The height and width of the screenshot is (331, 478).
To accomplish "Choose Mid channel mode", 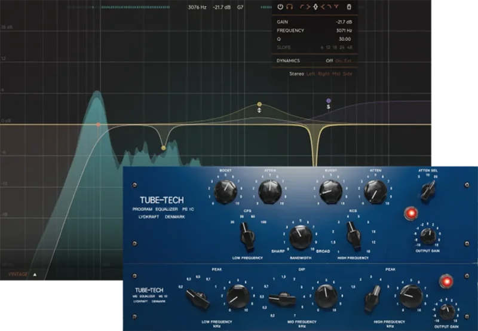I will coord(336,73).
